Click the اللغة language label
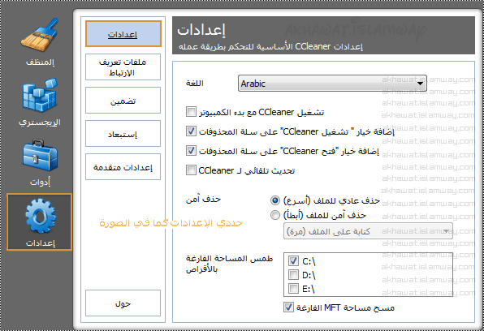This screenshot has width=484, height=331. click(x=195, y=84)
